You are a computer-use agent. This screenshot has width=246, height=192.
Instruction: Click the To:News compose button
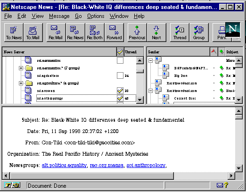[14, 33]
